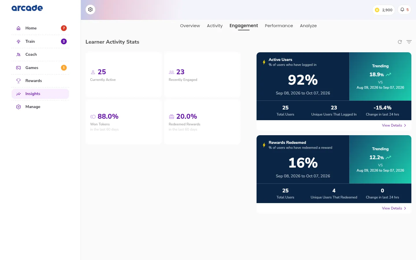
Task: Click trending arrow next to 18.9%
Action: click(x=388, y=75)
